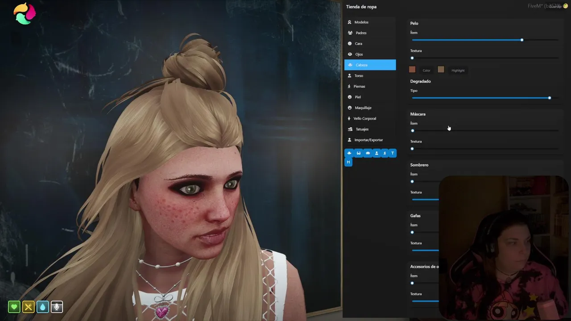Click the Gafas section heading

click(x=415, y=216)
